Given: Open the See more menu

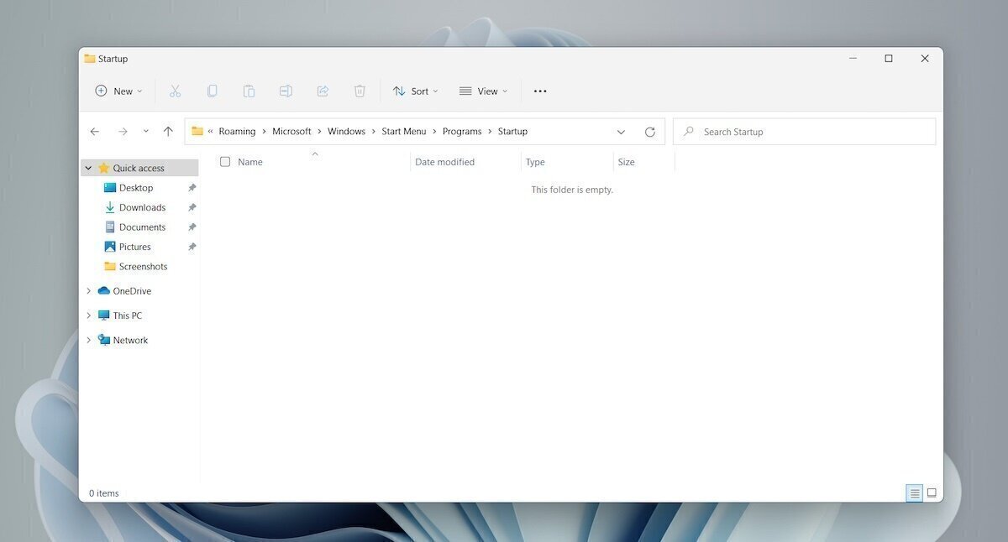Looking at the screenshot, I should [540, 91].
